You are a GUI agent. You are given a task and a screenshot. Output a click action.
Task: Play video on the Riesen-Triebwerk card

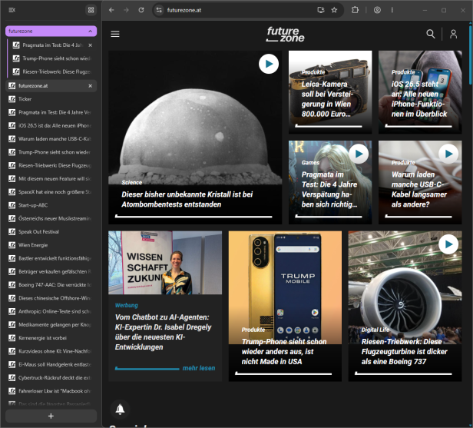coord(448,244)
